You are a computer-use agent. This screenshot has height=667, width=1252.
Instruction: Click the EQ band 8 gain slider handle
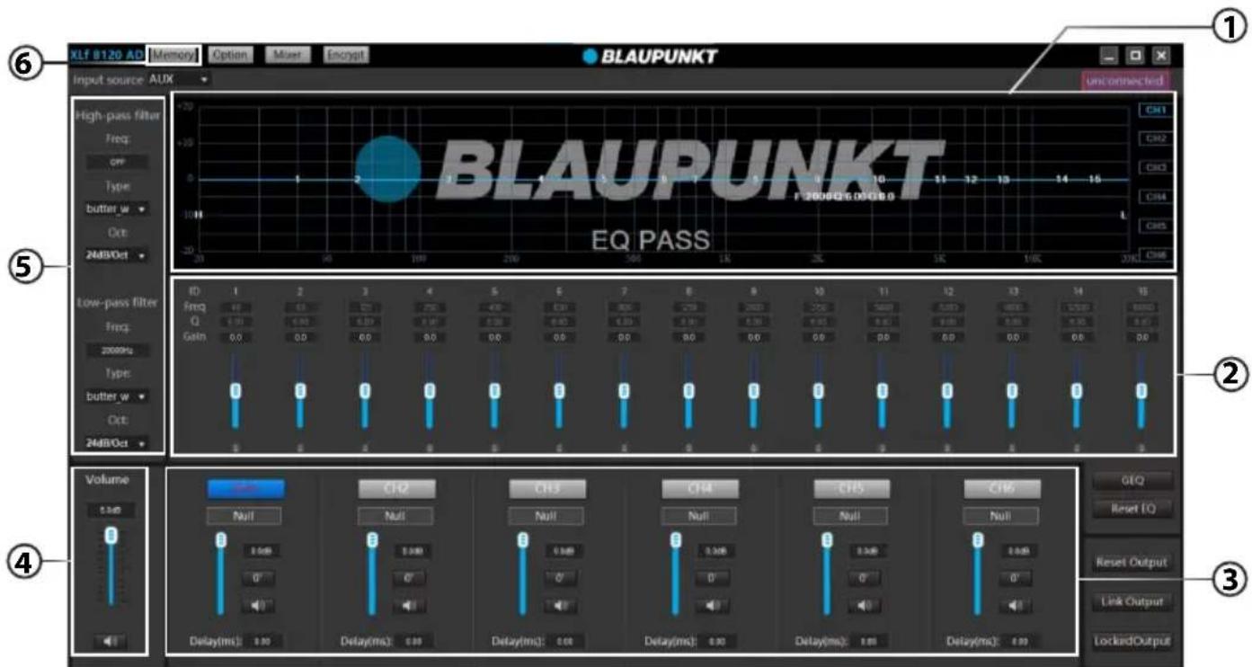pyautogui.click(x=688, y=392)
